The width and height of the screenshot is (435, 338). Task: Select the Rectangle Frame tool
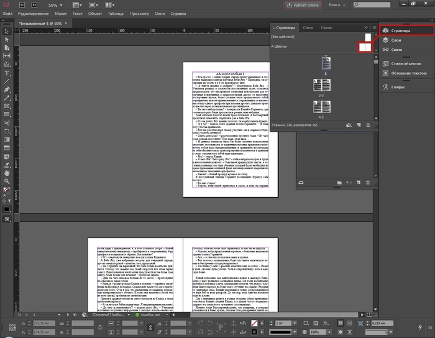6,106
